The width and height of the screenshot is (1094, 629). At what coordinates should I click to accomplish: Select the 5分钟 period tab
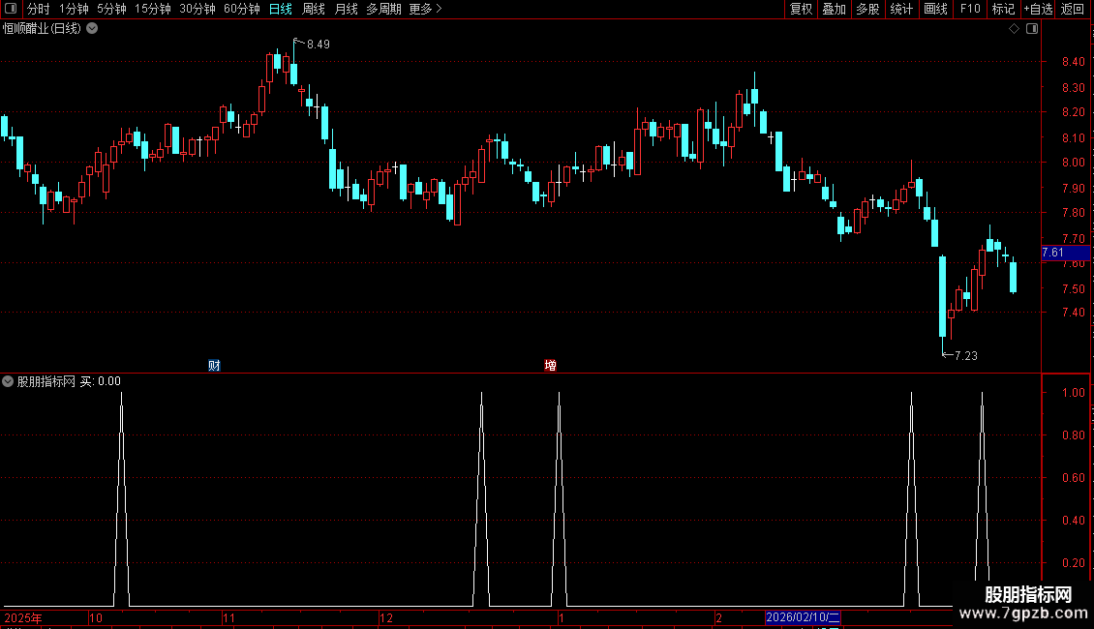point(111,9)
